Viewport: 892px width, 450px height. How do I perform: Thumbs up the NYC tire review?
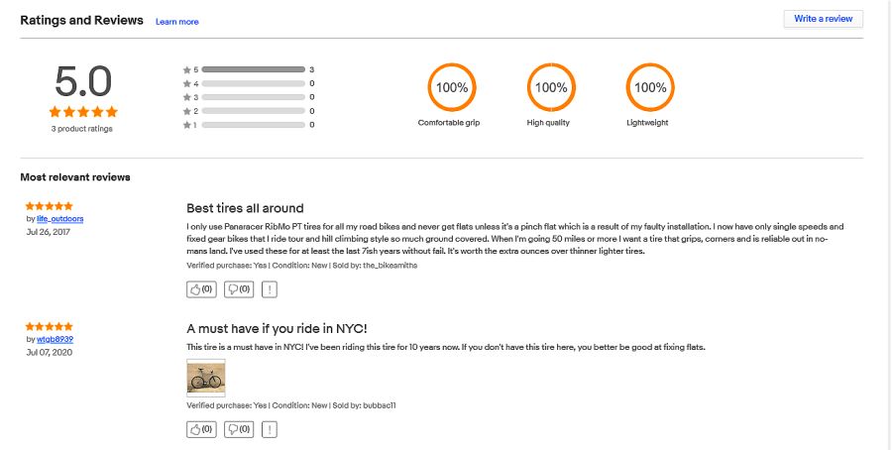[x=201, y=429]
